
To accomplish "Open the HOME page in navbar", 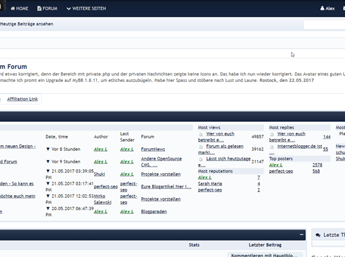I will [x=20, y=8].
